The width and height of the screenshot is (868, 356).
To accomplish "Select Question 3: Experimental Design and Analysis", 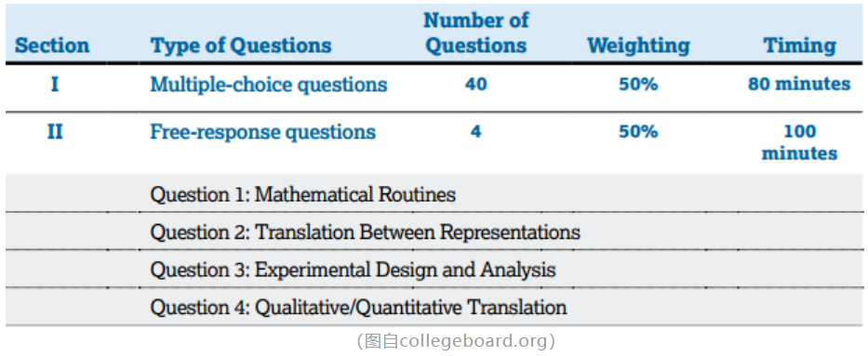I will coord(354,270).
